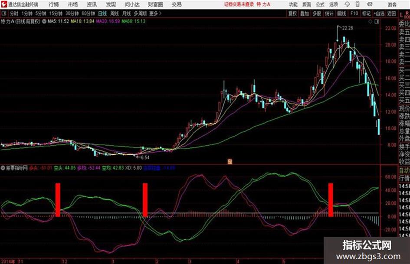Image resolution: width=410 pixels, height=264 pixels.
Task: Click the month 12 marker on time axis
Action: (x=64, y=261)
